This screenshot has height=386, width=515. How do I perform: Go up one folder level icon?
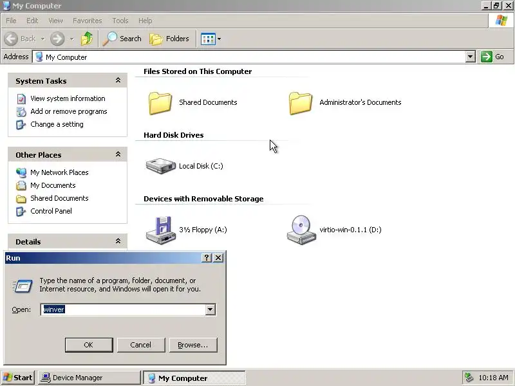[87, 39]
